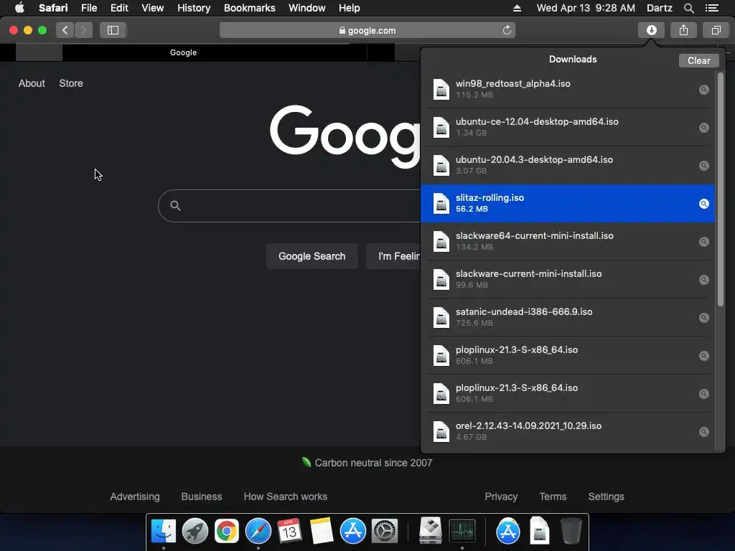Click file icon of win98_redtoast_alpha4.iso

(441, 89)
